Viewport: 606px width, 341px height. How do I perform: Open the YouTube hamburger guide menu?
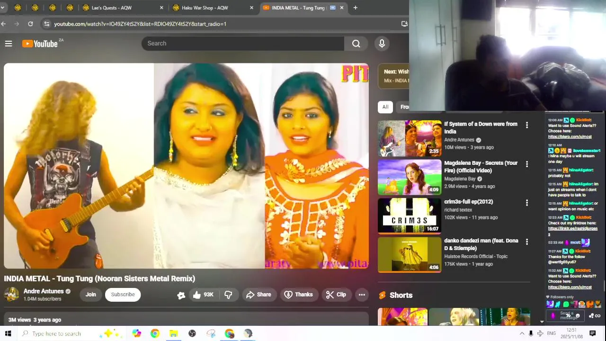[x=8, y=44]
